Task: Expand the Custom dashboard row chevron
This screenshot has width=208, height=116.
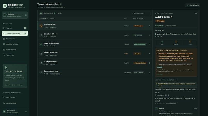Action: 150,72
